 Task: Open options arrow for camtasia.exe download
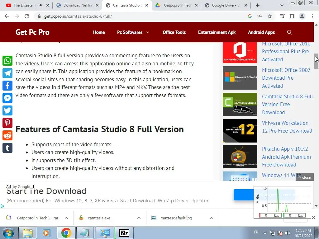pyautogui.click(x=139, y=218)
